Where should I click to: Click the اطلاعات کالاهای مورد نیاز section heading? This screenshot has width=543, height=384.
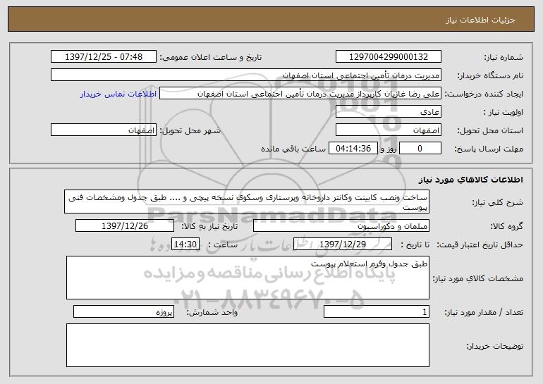click(x=470, y=180)
